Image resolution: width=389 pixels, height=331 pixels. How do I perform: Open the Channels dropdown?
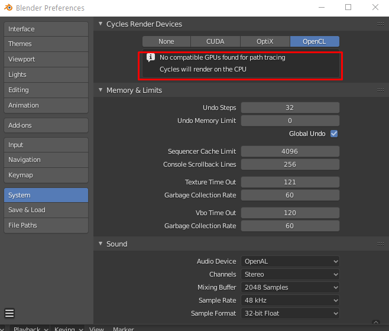coord(290,274)
